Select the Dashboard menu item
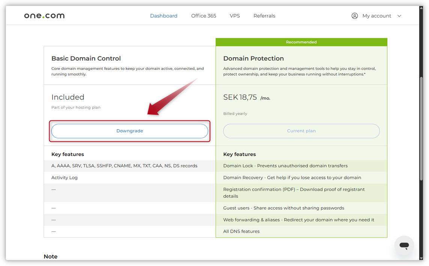 [164, 15]
